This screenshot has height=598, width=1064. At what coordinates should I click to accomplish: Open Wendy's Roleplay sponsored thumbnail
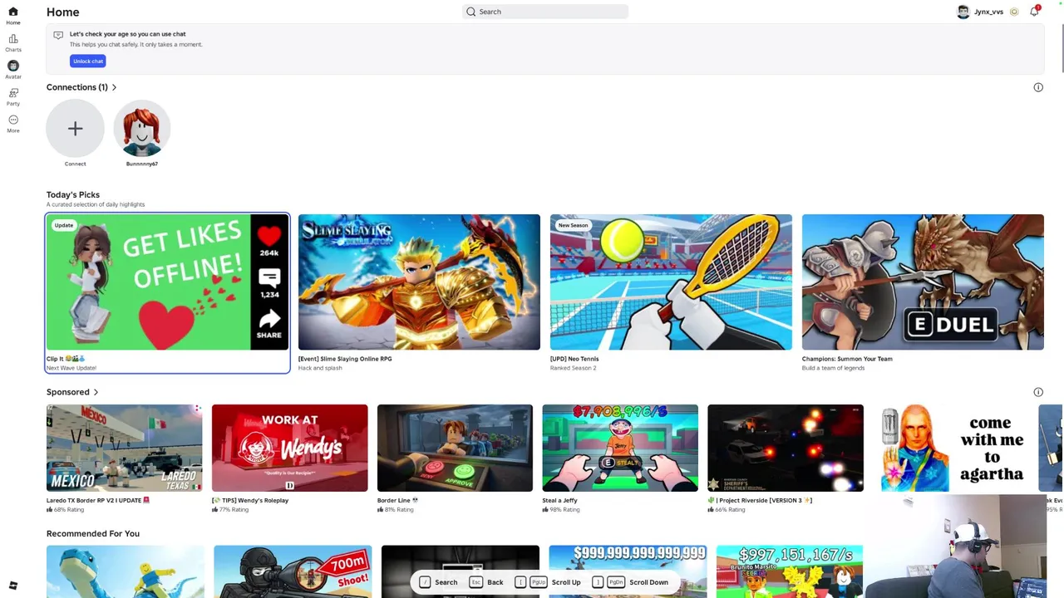(x=289, y=448)
